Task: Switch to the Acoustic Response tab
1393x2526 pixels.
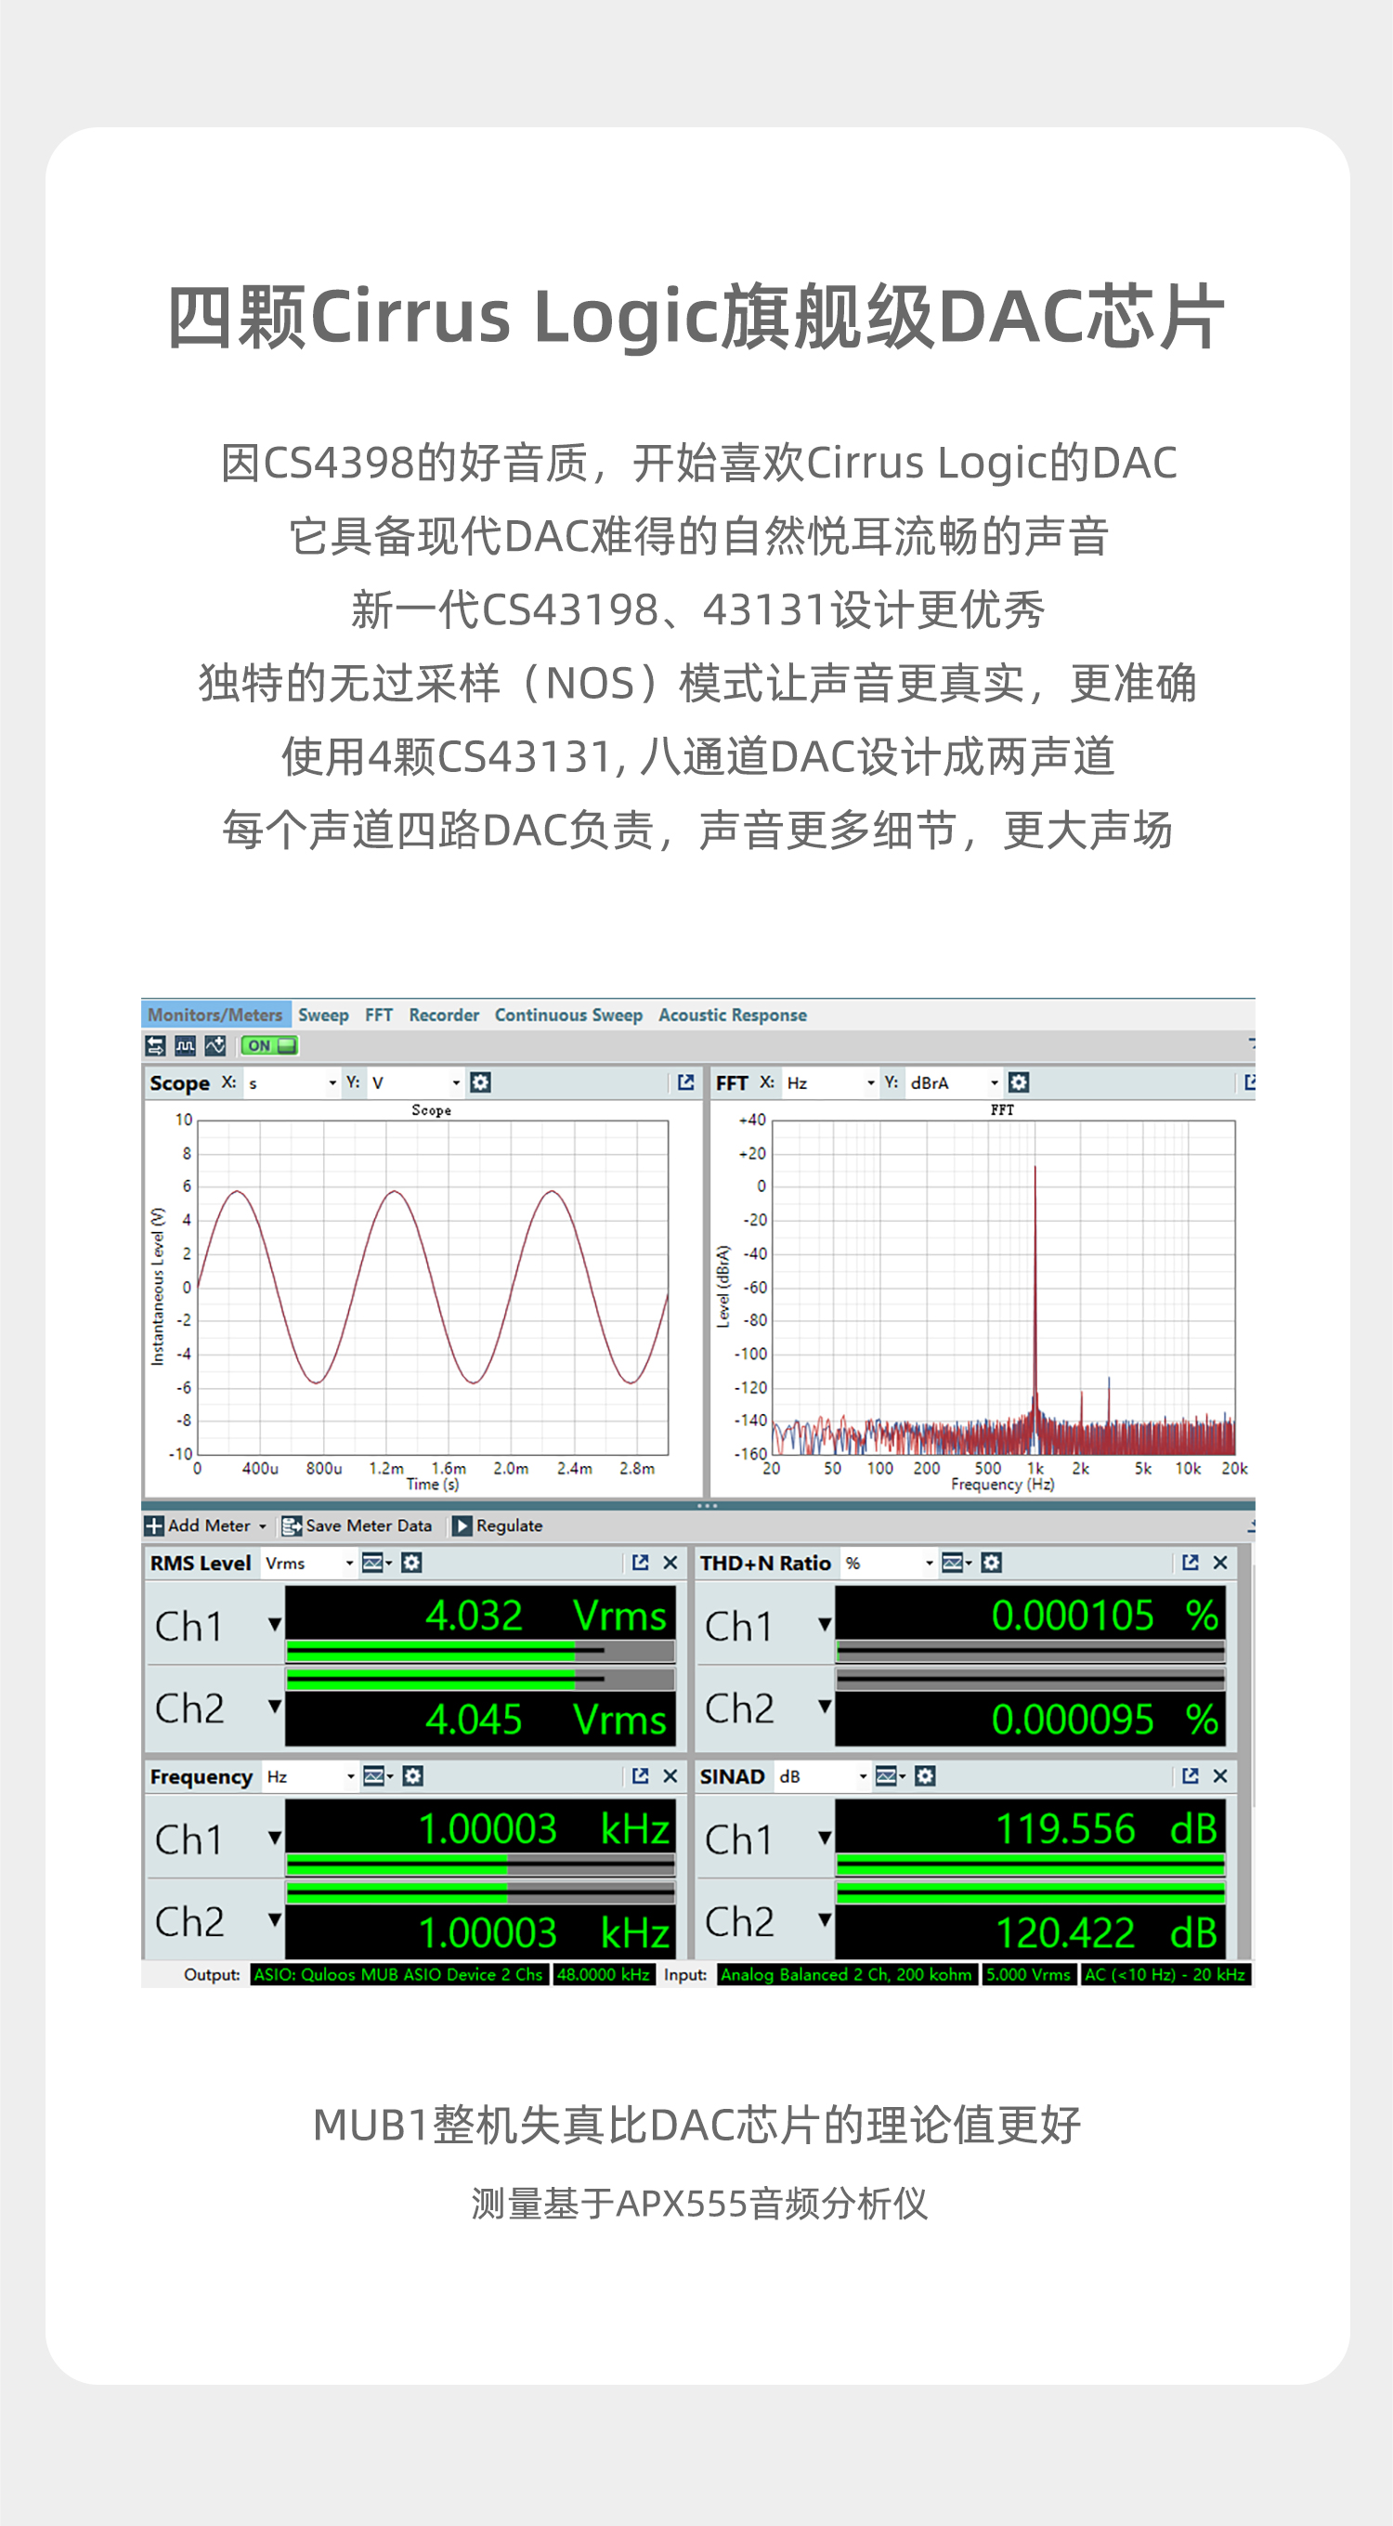Action: (x=733, y=1014)
